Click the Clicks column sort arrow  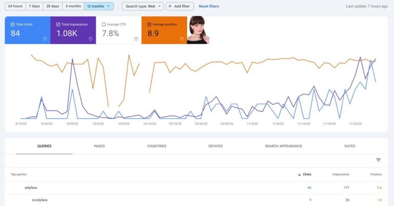tap(300, 175)
